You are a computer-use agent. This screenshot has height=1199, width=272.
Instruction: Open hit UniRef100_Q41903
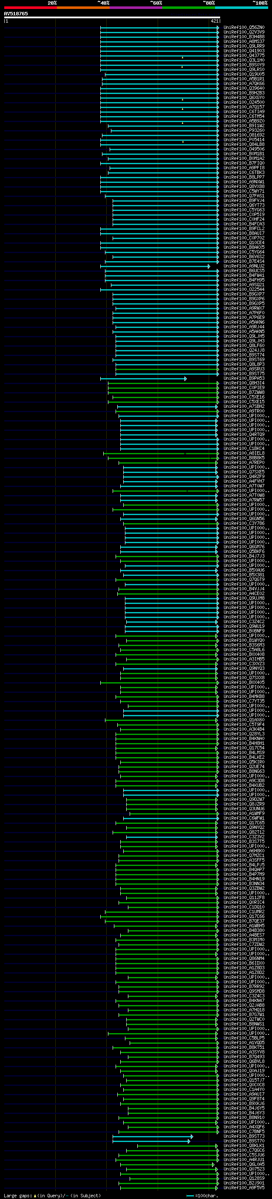click(244, 51)
